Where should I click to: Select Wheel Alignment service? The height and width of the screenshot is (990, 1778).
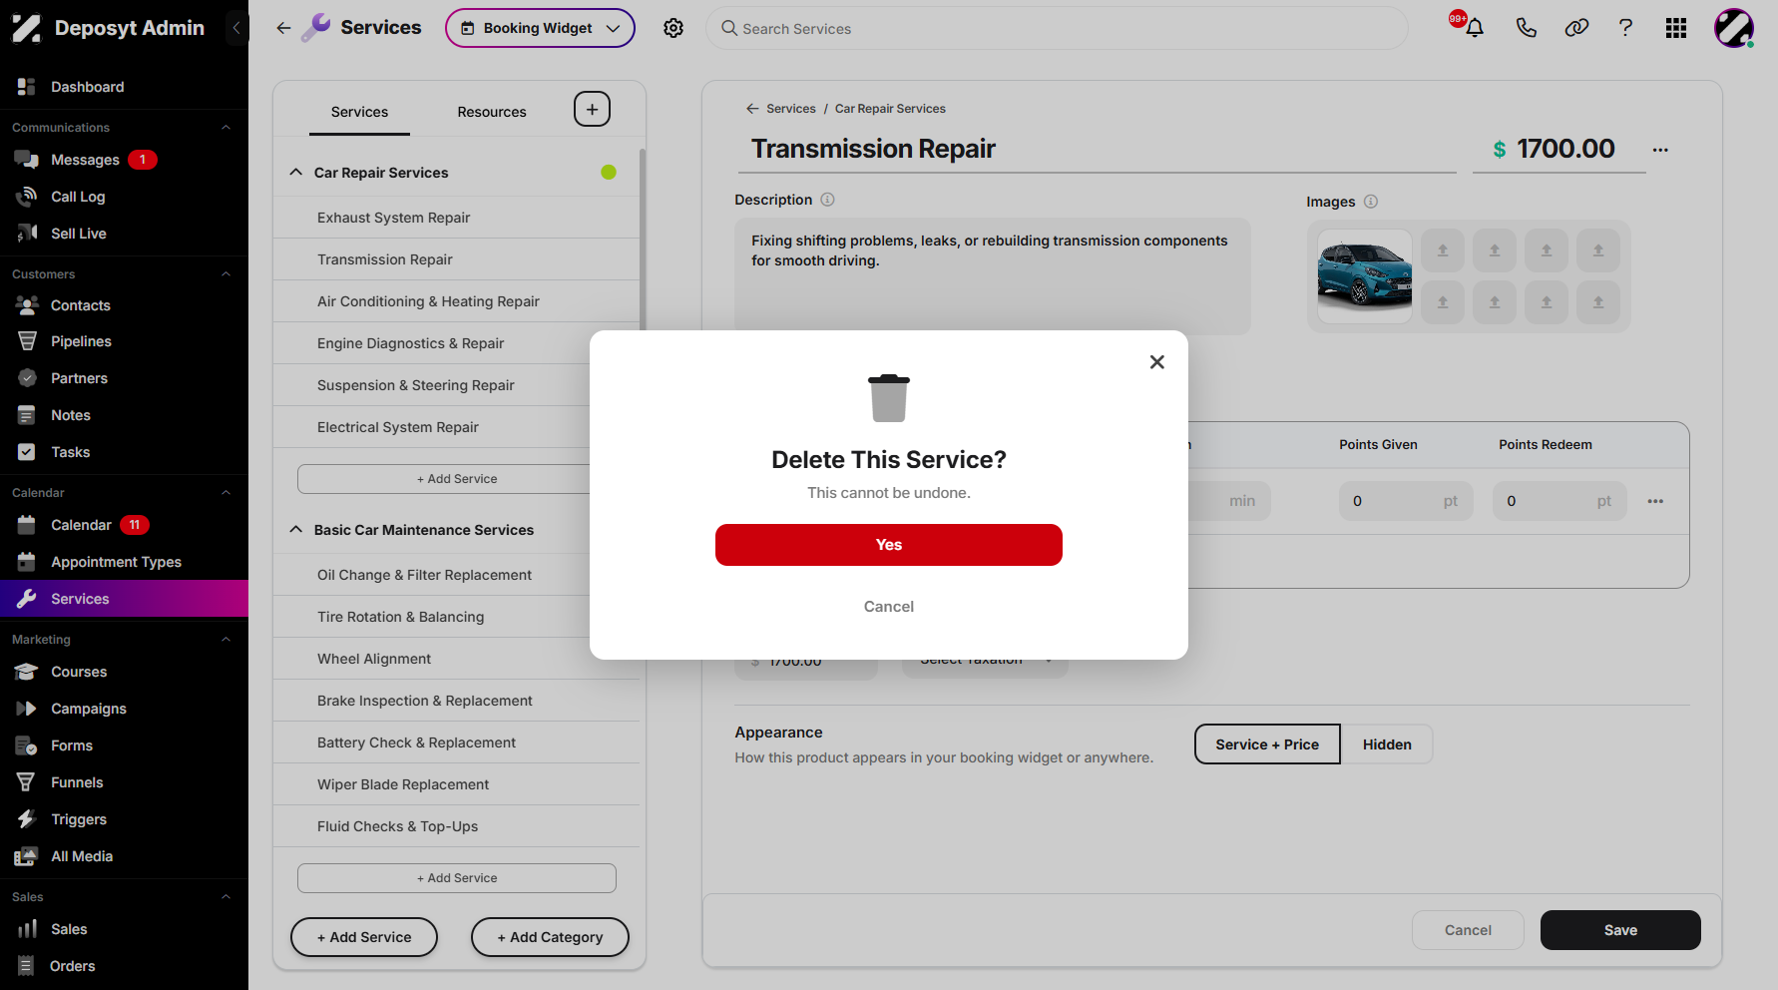[x=457, y=659]
